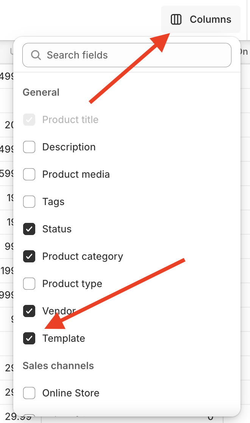Click the On column header
Viewport: 250px width, 423px height.
coord(244,51)
